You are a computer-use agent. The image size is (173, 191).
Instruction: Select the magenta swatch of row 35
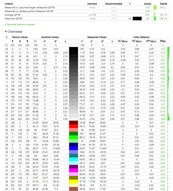click(74, 170)
